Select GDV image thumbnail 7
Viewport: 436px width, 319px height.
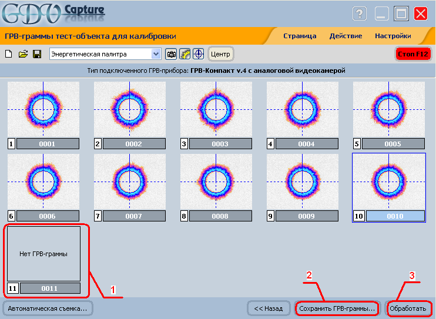[x=130, y=182]
